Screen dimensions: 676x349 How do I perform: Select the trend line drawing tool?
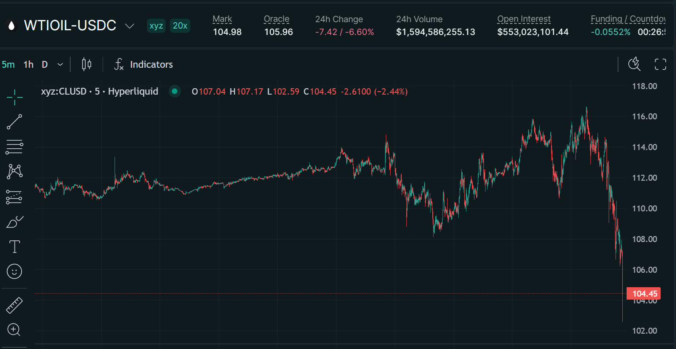pos(14,122)
